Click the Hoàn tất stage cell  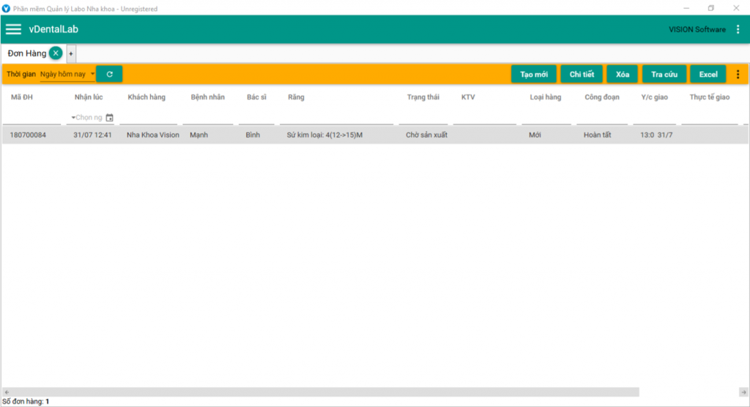[598, 135]
